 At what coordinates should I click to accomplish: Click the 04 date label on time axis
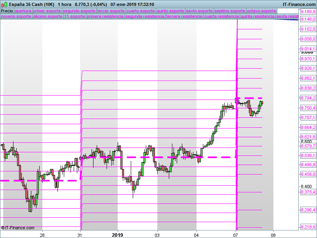(x=196, y=235)
